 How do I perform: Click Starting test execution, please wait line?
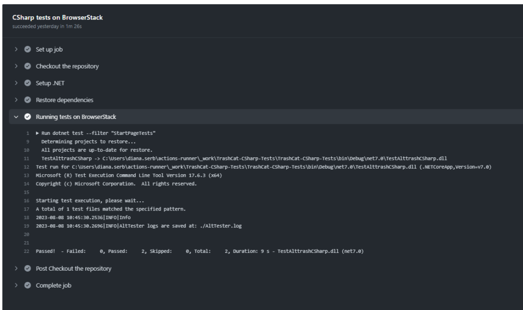[90, 201]
